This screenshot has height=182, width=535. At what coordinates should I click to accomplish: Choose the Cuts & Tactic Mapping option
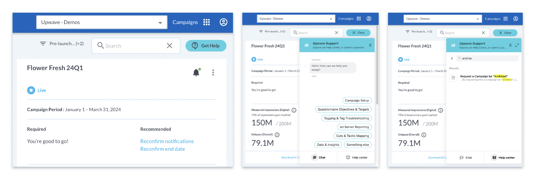click(353, 136)
